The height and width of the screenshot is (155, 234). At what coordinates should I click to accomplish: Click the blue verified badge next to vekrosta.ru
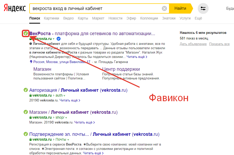(x=59, y=39)
